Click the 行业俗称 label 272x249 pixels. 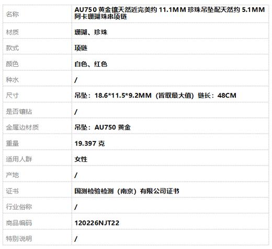(19, 207)
